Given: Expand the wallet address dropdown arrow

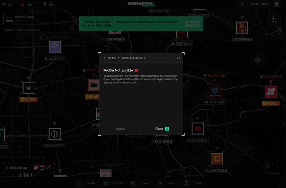Looking at the screenshot, I should click(270, 4).
